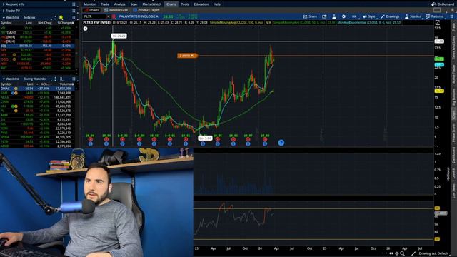
Task: Click the yellow alert icon on DWAC row
Action: tap(16, 89)
